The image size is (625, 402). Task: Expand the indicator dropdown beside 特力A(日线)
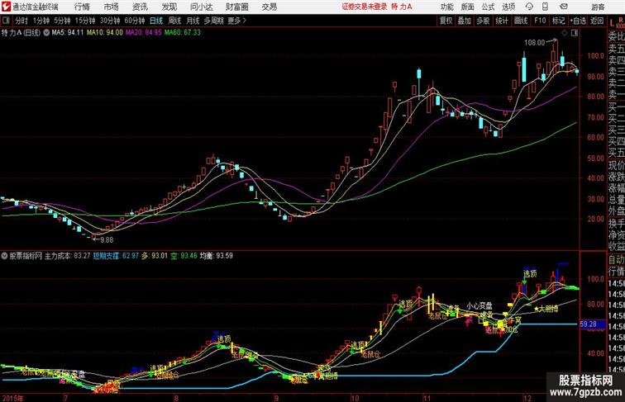tap(46, 33)
